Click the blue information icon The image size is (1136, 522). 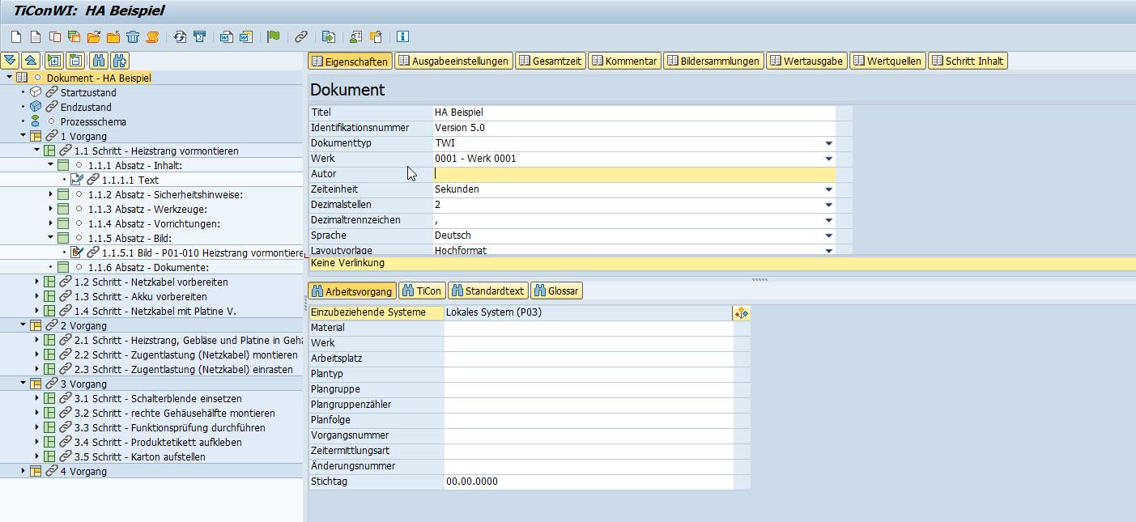[x=402, y=36]
